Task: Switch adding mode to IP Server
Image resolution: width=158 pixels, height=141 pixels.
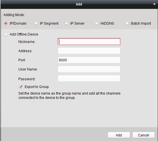Action: (66, 23)
